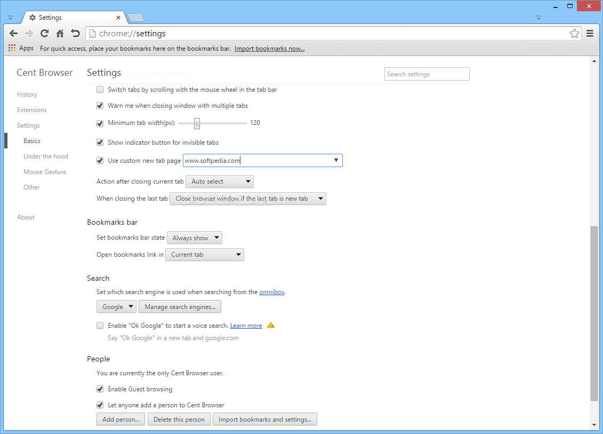Image resolution: width=603 pixels, height=434 pixels.
Task: Toggle the Minimum tab width checkbox
Action: click(x=100, y=123)
